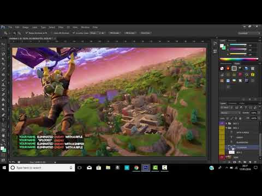The width and height of the screenshot is (262, 196).
Task: Select the Rectangular Marquee tool
Action: pyautogui.click(x=3, y=49)
